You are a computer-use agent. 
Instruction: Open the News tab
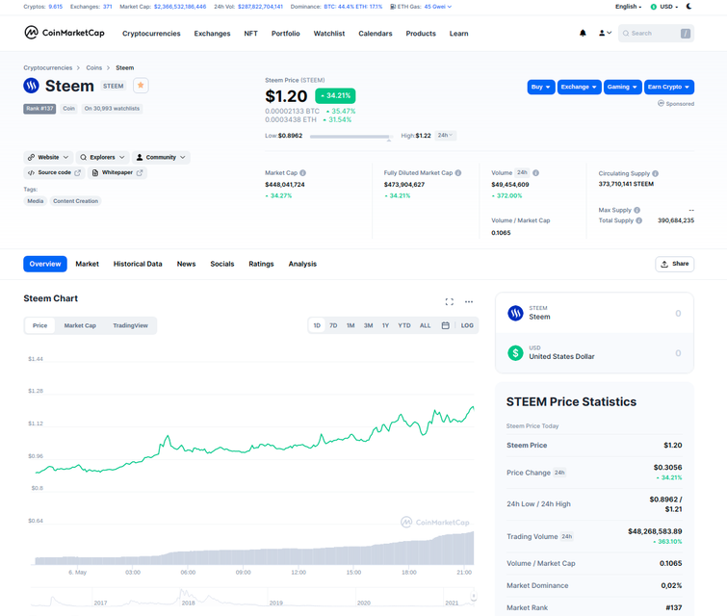coord(186,264)
